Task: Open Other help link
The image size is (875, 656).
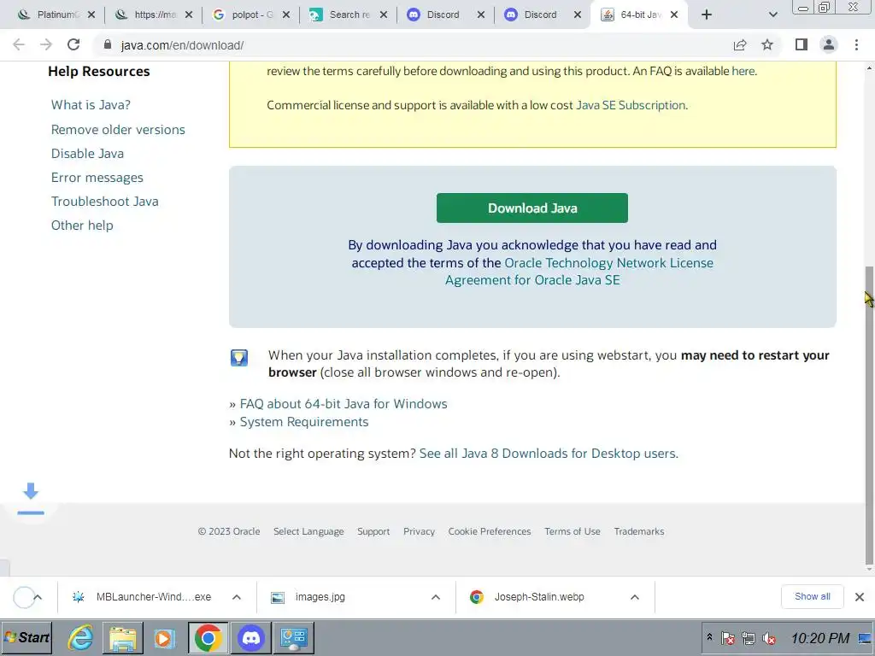Action: click(x=82, y=225)
